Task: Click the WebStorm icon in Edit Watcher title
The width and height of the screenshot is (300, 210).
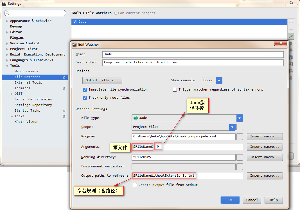Action: tap(75, 45)
